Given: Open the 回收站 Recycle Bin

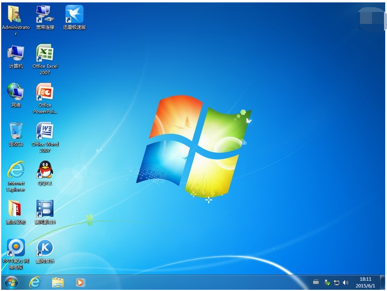Looking at the screenshot, I should tap(16, 131).
